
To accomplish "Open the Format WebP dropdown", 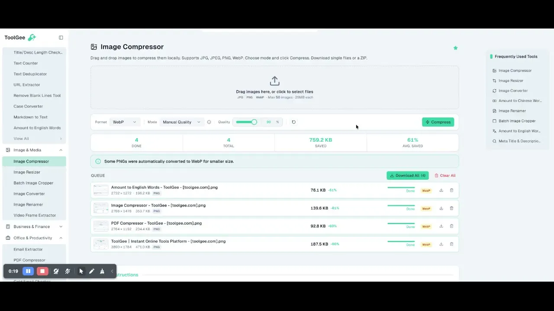I will tap(125, 122).
